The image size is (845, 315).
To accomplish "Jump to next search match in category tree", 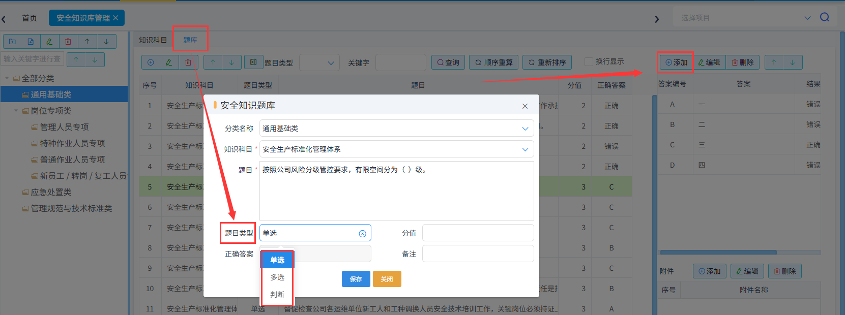I will pos(95,59).
